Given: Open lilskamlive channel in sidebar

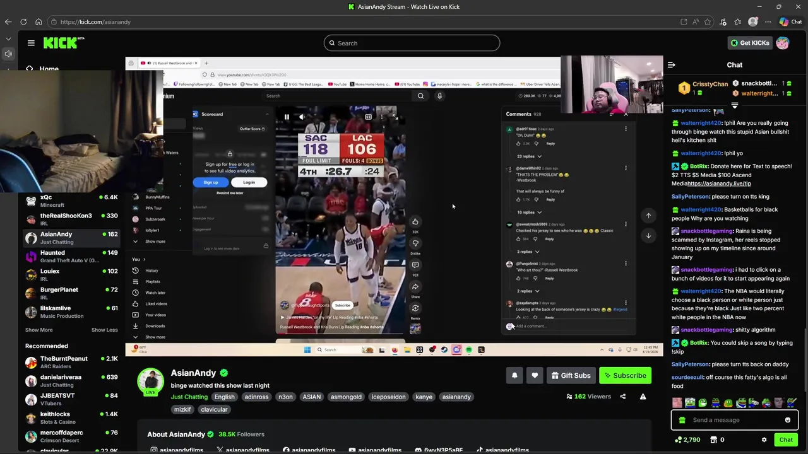Looking at the screenshot, I should click(x=71, y=312).
